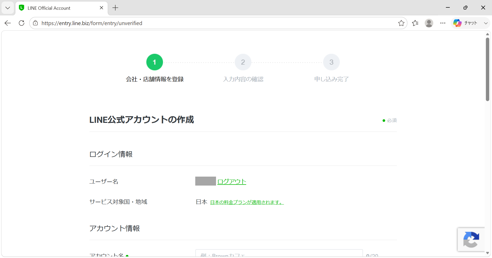Click the address bar URL field
The width and height of the screenshot is (492, 258).
click(x=218, y=23)
